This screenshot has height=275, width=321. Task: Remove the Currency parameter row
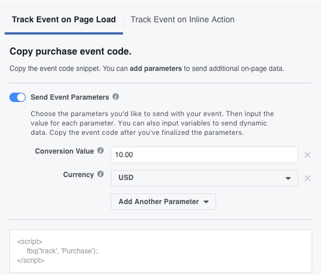pyautogui.click(x=308, y=178)
